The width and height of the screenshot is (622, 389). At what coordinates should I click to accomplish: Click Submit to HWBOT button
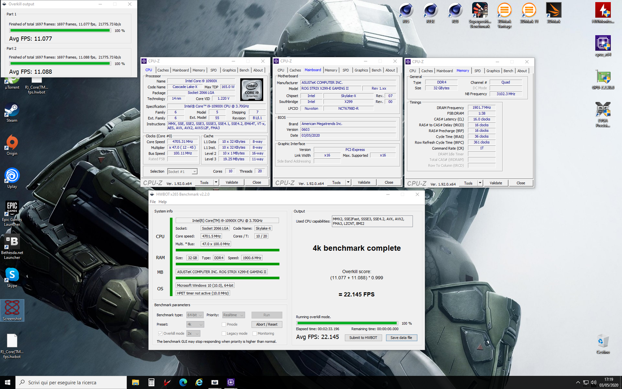(x=363, y=338)
